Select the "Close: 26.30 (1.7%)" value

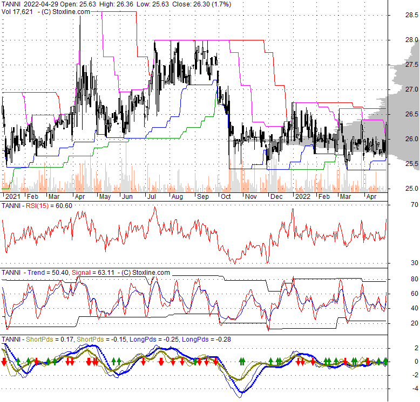(x=202, y=4)
